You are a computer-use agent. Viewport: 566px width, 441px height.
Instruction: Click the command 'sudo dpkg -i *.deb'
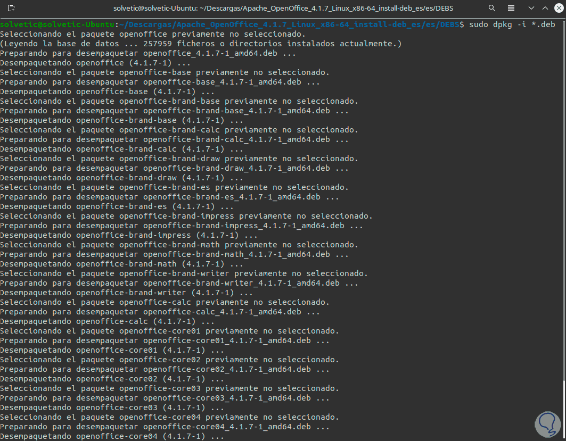pyautogui.click(x=512, y=24)
